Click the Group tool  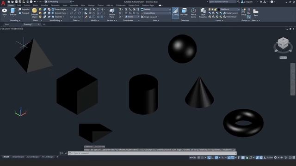coord(243,12)
